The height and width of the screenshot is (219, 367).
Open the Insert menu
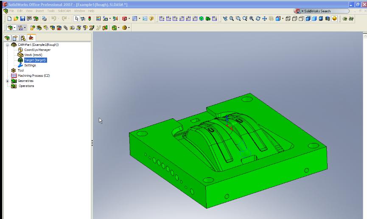coord(40,11)
